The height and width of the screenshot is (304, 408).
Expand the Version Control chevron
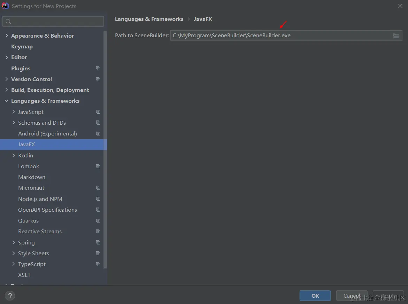[x=7, y=79]
